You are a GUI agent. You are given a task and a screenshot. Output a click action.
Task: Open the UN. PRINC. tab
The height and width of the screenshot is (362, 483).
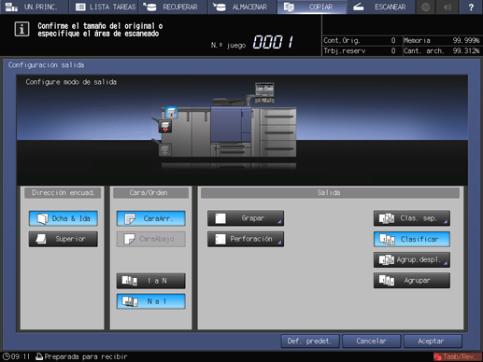tap(34, 7)
